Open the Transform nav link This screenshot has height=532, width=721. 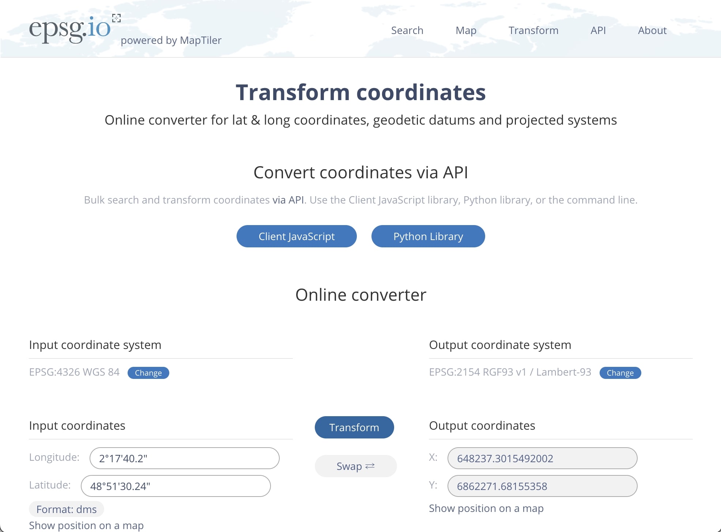(533, 30)
